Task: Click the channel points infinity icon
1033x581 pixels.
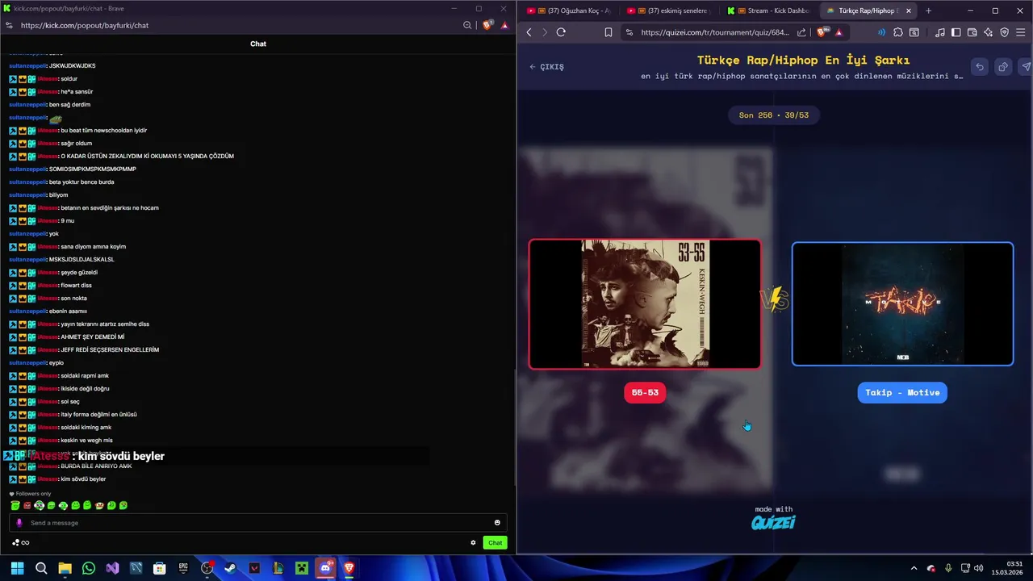Action: 21,542
